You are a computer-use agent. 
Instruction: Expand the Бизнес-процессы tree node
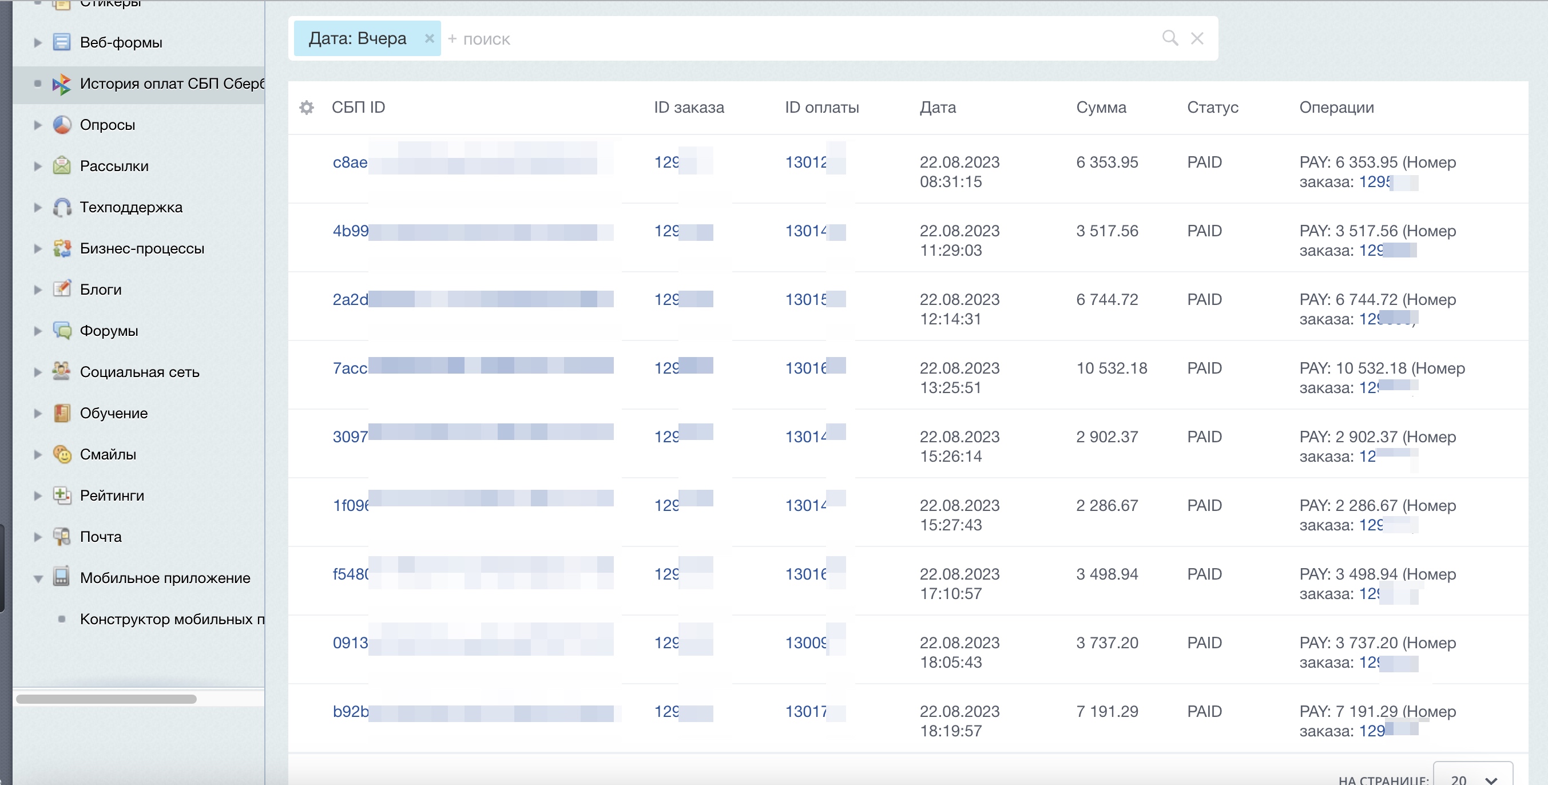[x=38, y=248]
